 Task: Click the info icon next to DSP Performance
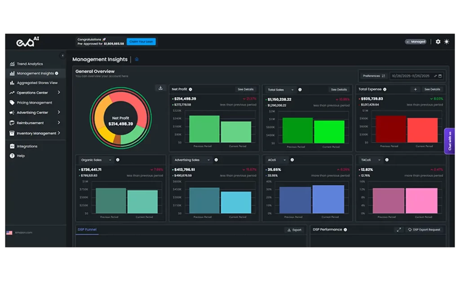click(345, 230)
